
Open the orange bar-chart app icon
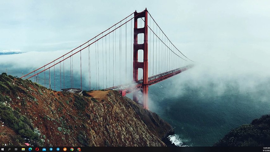pos(65,149)
